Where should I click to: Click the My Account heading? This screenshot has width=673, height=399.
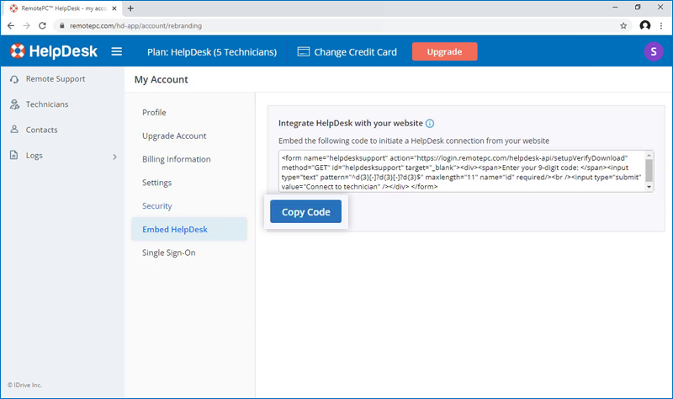(161, 79)
